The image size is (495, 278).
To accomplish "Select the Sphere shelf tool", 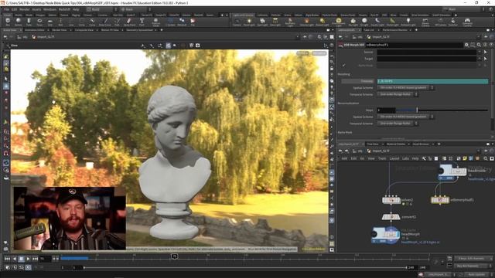I will coord(19,22).
